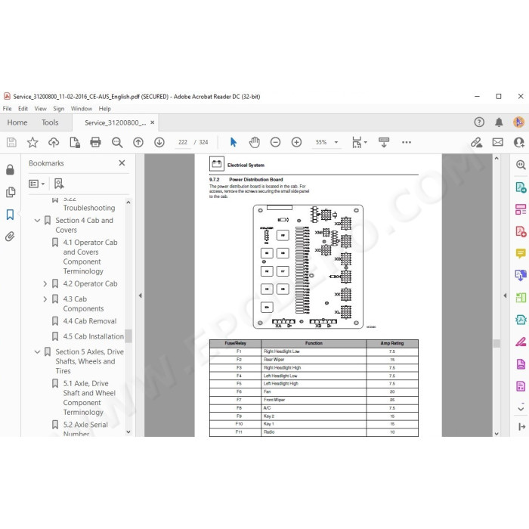Open Comment tool in right pane

(x=521, y=253)
